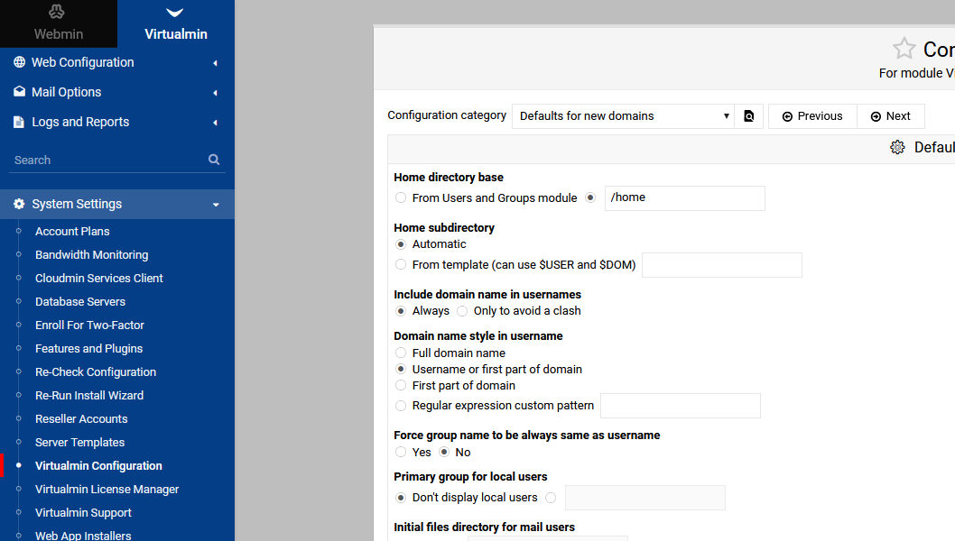Expand the Mail Options menu arrow
The image size is (955, 541).
215,93
